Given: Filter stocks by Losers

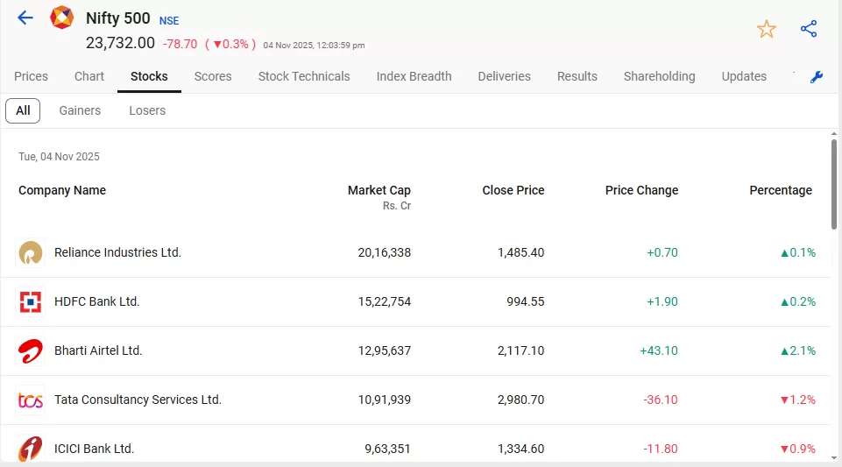Looking at the screenshot, I should pos(147,110).
